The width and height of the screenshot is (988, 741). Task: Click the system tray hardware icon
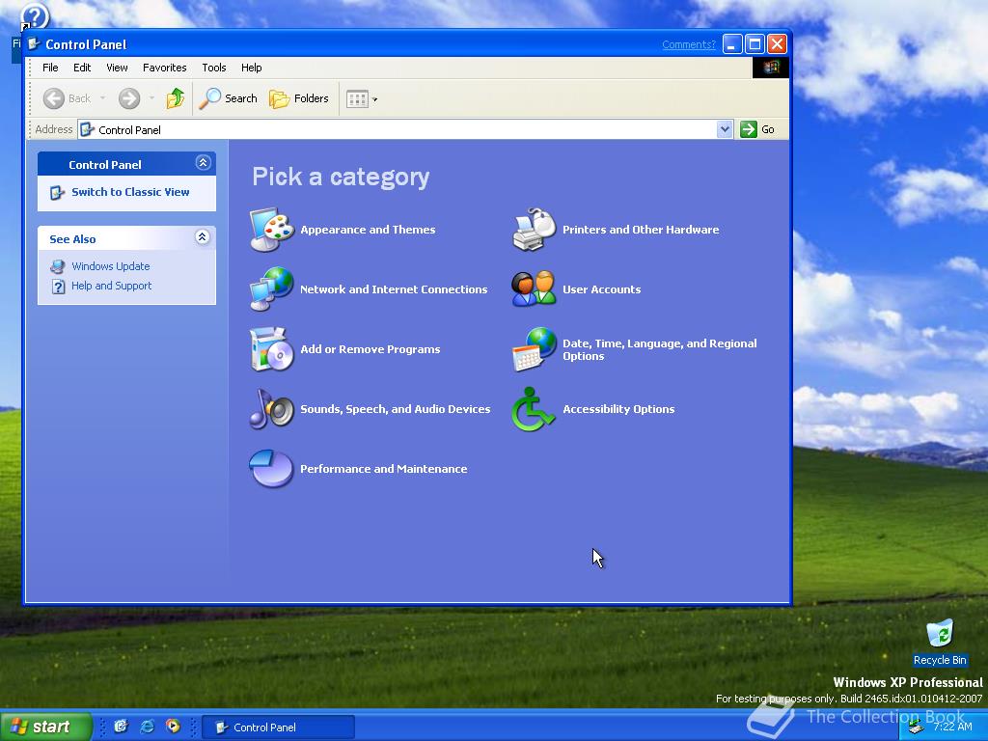click(917, 727)
